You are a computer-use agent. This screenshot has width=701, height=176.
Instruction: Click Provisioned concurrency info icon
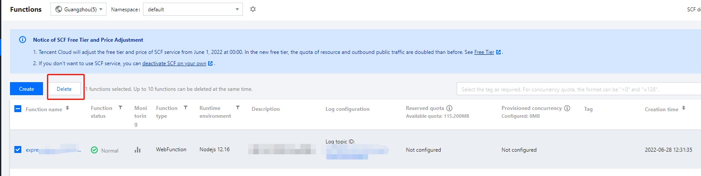tap(567, 108)
